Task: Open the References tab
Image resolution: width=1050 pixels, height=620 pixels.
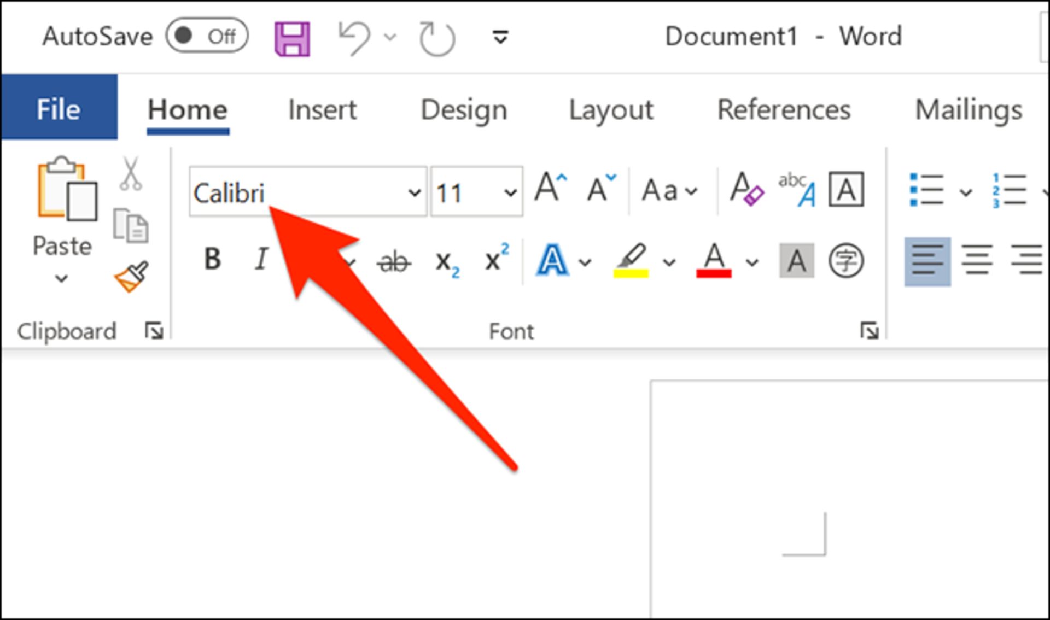Action: pos(783,110)
